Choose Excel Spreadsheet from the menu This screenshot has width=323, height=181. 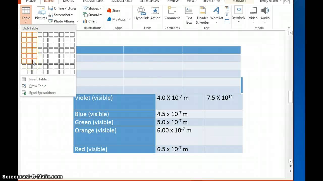(x=42, y=93)
